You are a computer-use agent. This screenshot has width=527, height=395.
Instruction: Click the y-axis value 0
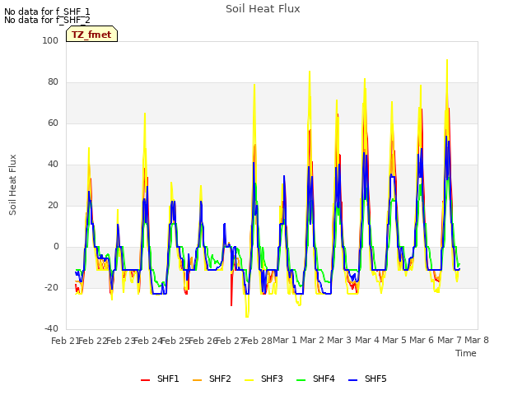click(x=56, y=247)
